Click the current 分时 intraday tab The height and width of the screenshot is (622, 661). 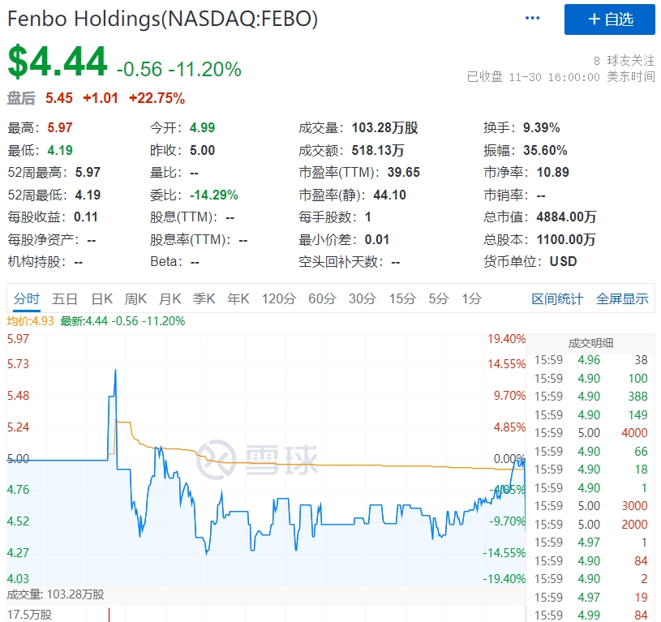(x=28, y=298)
